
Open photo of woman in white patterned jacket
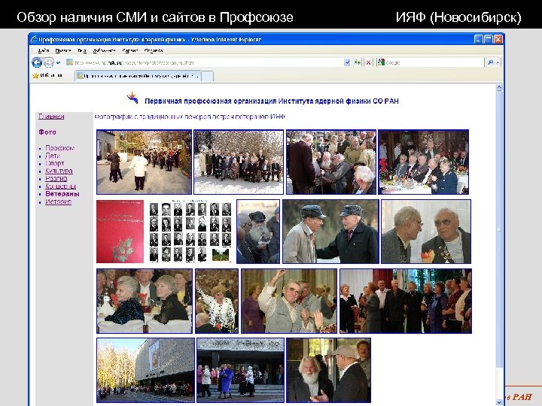(217, 301)
